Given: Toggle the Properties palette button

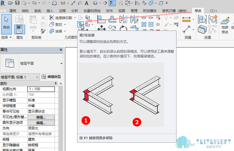Looking at the screenshot, I should (x=20, y=29).
